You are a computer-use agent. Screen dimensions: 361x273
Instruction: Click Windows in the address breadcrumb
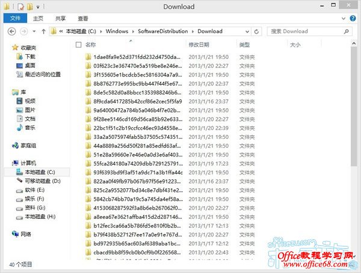117,31
